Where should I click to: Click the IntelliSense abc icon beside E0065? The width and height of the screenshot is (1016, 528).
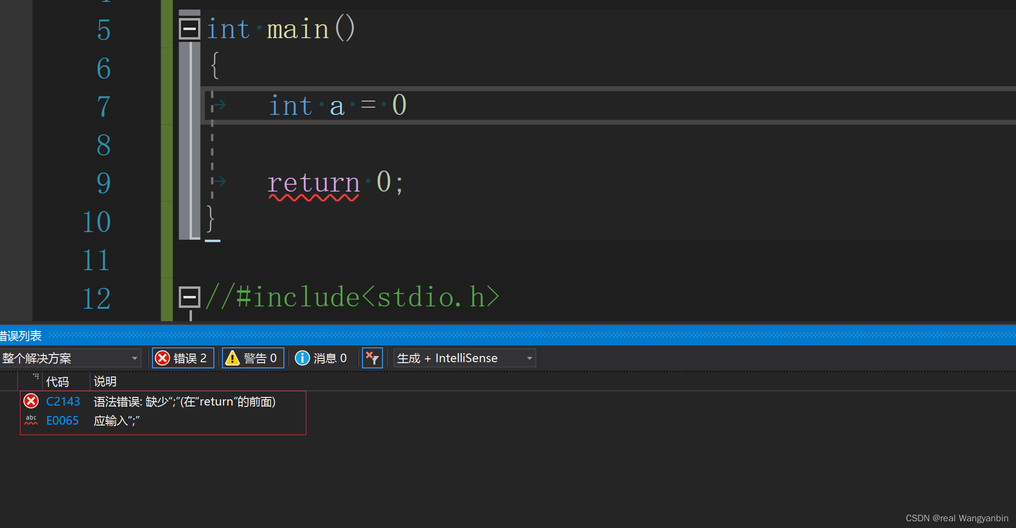31,420
